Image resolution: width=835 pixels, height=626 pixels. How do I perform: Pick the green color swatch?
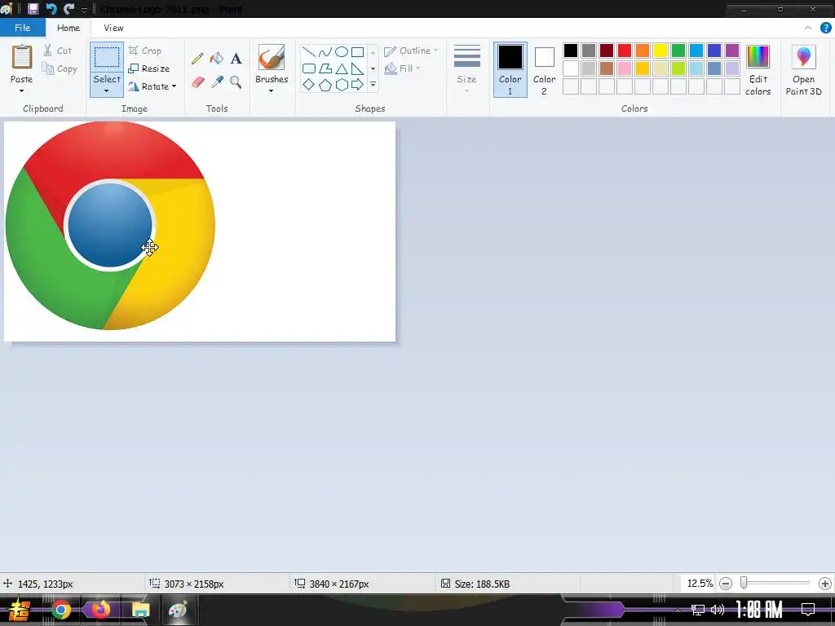(678, 51)
